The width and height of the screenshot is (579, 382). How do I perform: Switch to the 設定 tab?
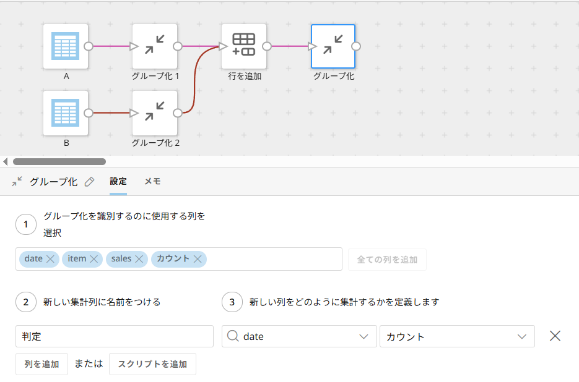[118, 181]
